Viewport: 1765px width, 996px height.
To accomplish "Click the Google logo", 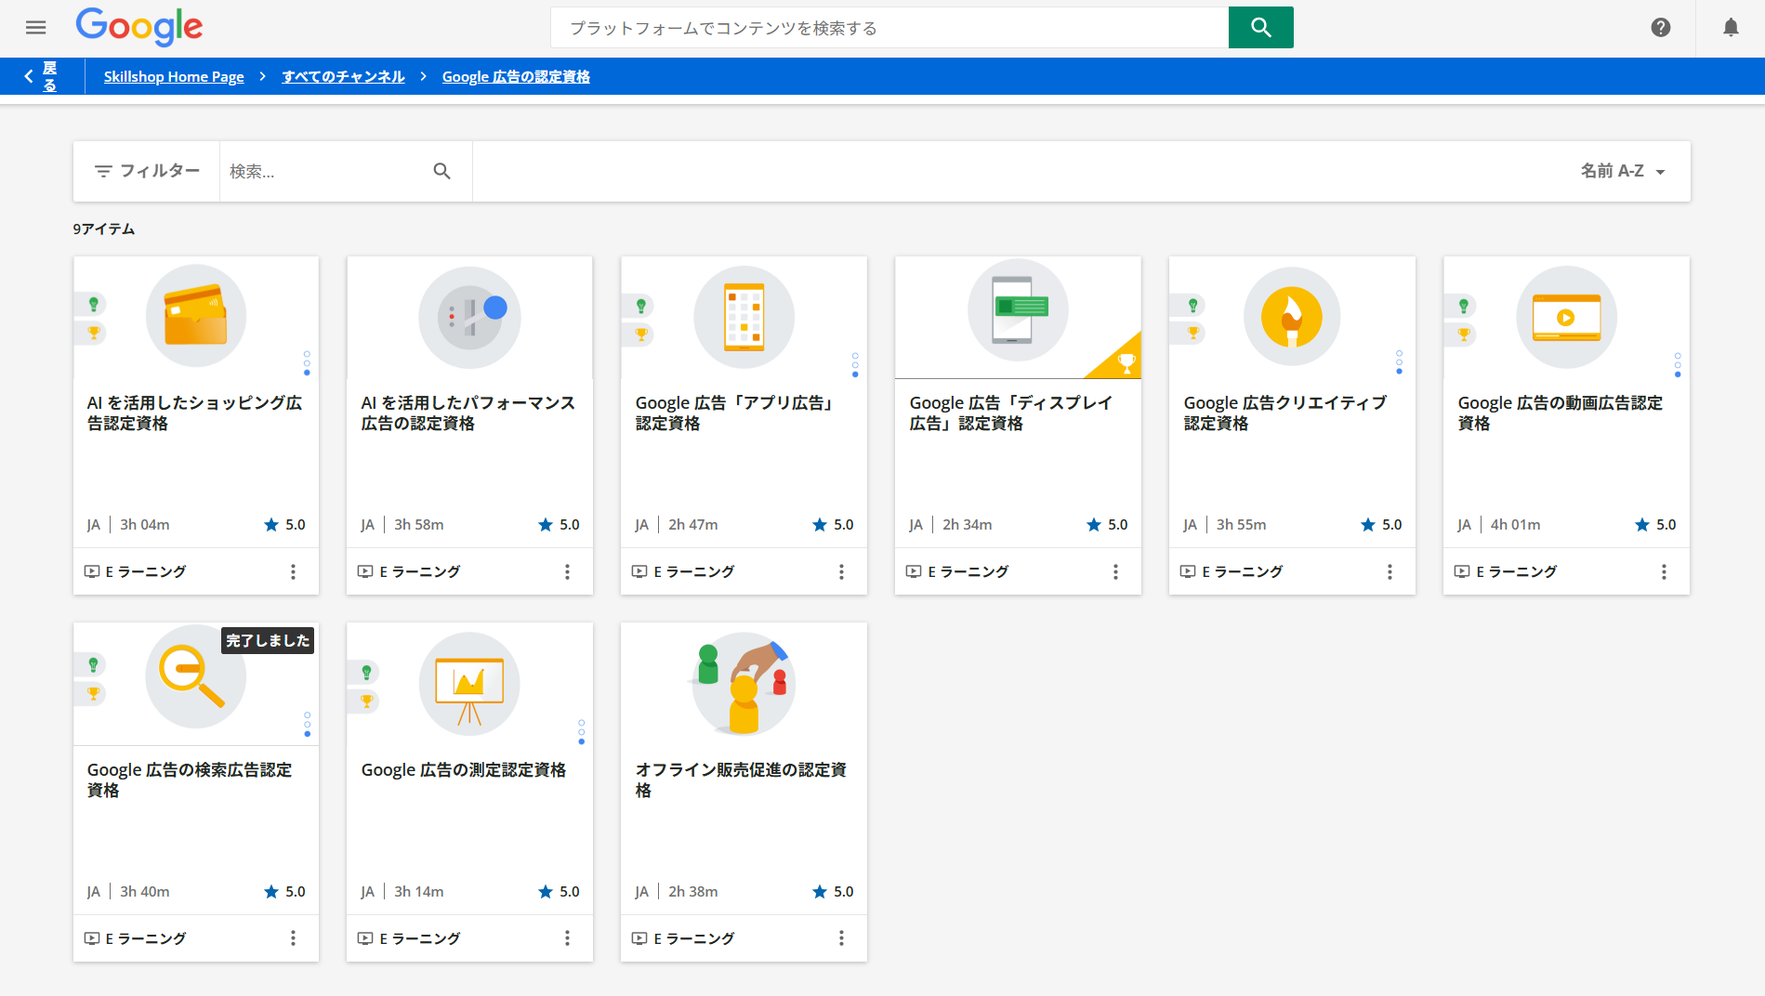I will pos(139,27).
